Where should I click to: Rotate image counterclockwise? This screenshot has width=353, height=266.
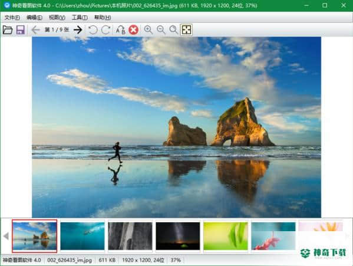[x=93, y=29]
